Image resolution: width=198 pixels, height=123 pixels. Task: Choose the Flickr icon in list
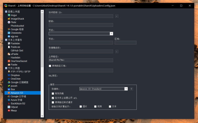[x=9, y=22]
